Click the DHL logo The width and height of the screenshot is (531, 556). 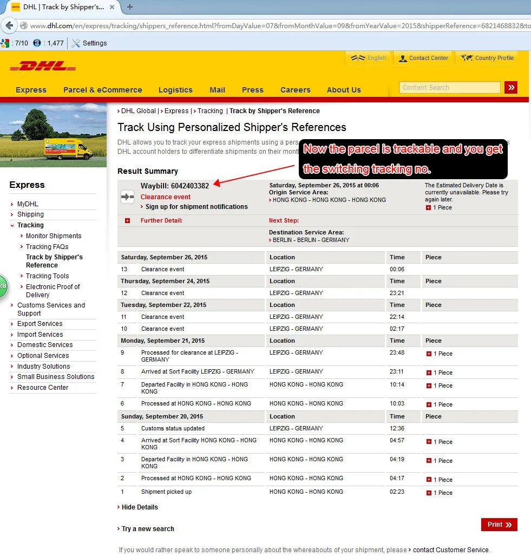(43, 66)
